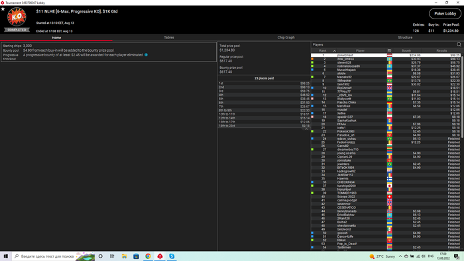Click the country flag column header icon

coord(390,51)
